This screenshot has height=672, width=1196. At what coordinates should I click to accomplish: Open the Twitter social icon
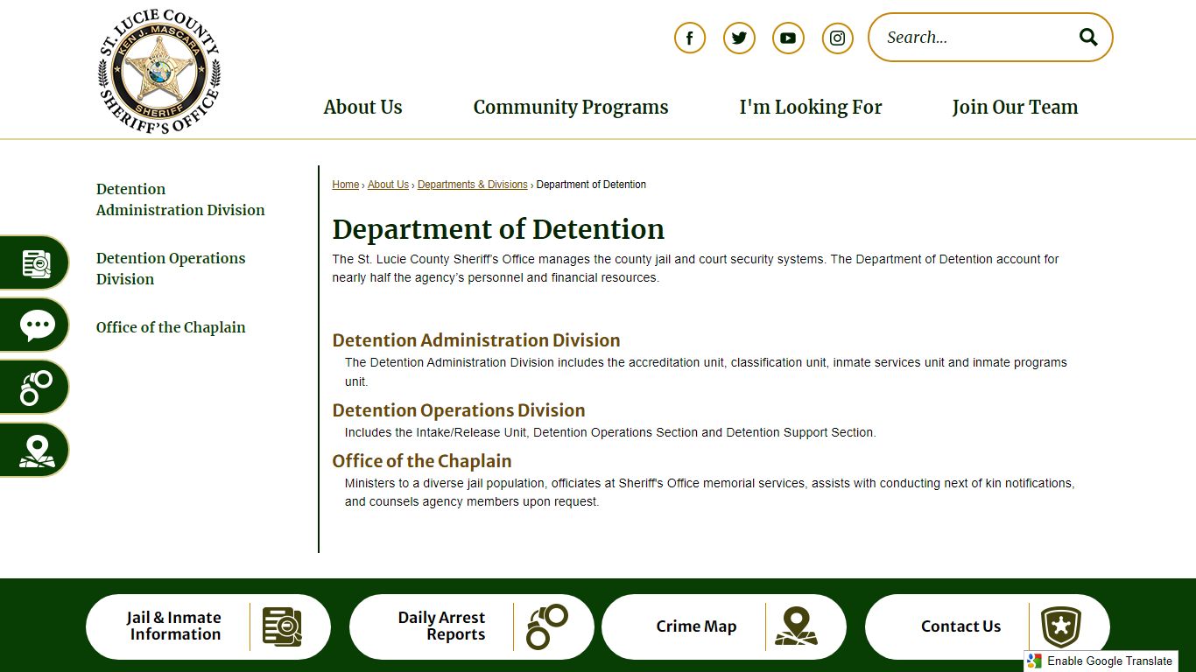pyautogui.click(x=739, y=38)
